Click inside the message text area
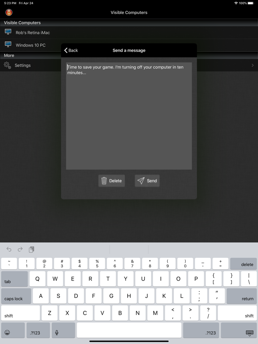This screenshot has width=258, height=344. click(129, 116)
